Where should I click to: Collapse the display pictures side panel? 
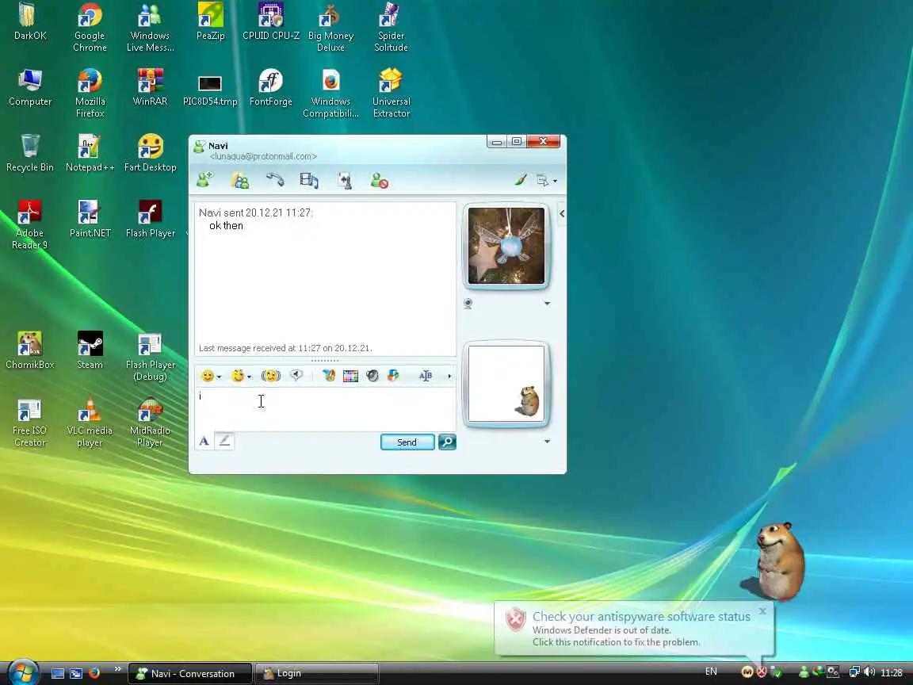pos(562,214)
